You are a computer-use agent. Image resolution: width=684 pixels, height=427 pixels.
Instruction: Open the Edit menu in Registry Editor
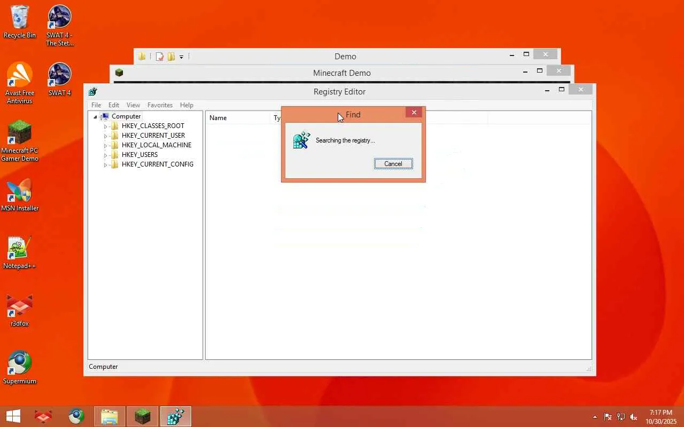pyautogui.click(x=114, y=105)
